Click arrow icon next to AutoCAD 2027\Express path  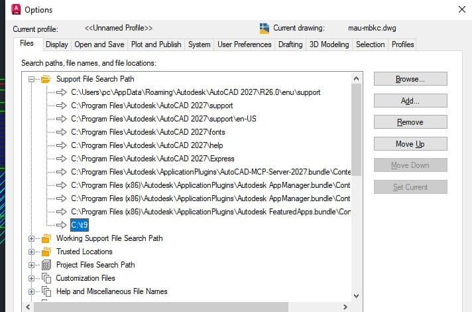62,159
